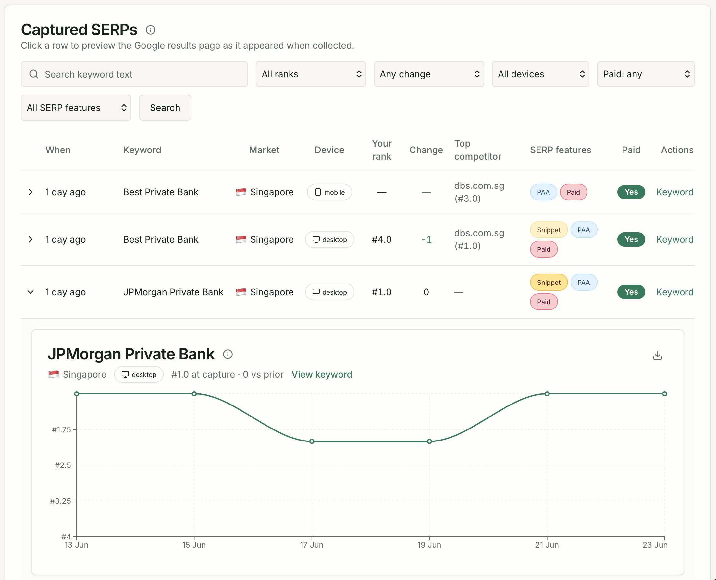Open the Paid: any dropdown

point(646,74)
